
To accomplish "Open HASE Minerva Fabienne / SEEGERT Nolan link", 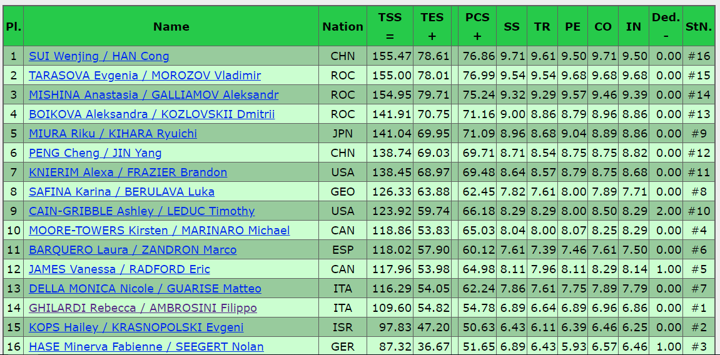I will pos(146,347).
